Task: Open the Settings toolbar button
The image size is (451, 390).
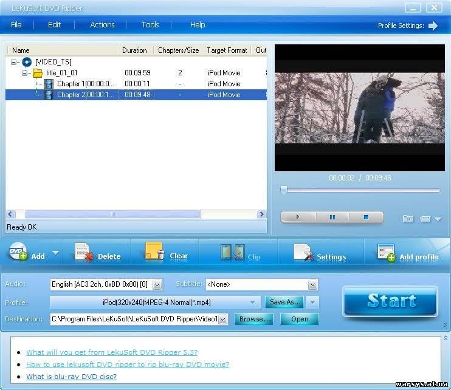Action: coord(320,253)
